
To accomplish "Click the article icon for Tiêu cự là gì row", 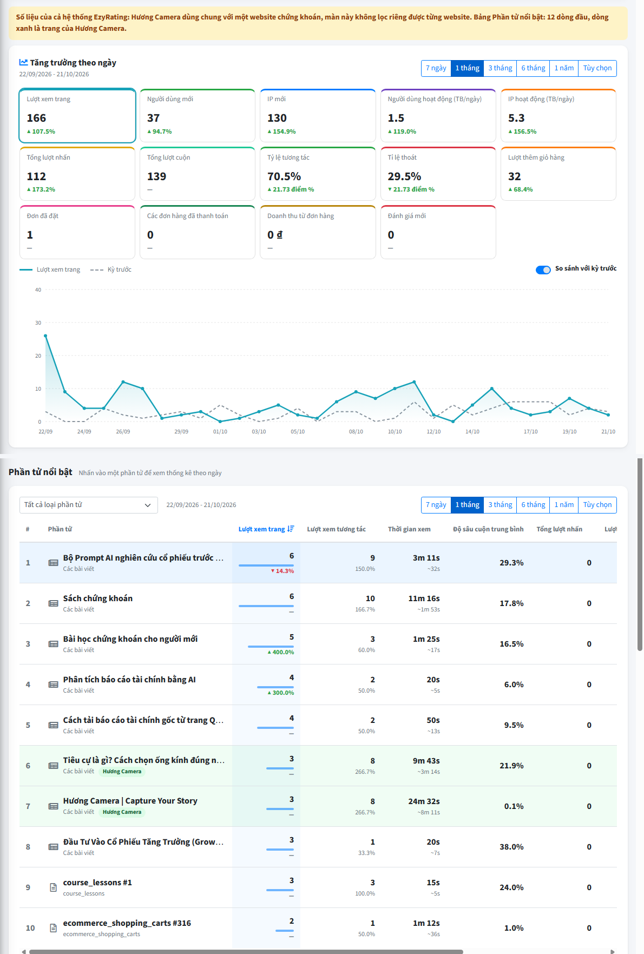I will pos(53,766).
